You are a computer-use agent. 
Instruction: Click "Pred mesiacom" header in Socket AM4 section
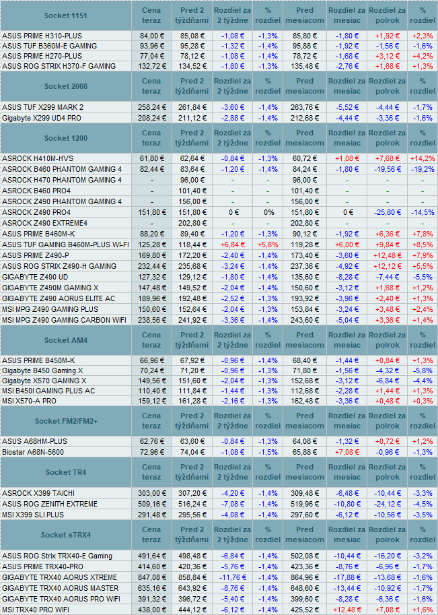pos(305,340)
